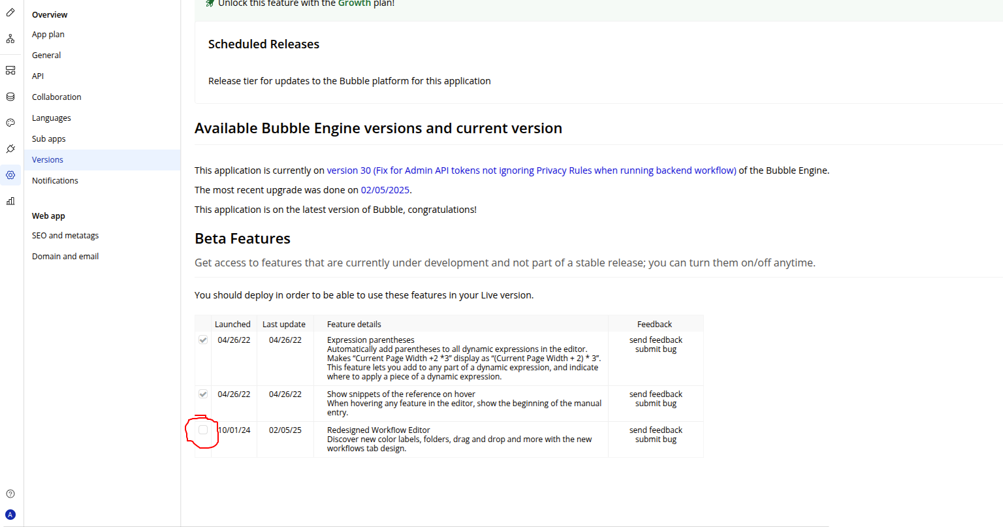Image resolution: width=1003 pixels, height=527 pixels.
Task: Submit bug for Redesigned Workflow Editor
Action: [x=656, y=439]
